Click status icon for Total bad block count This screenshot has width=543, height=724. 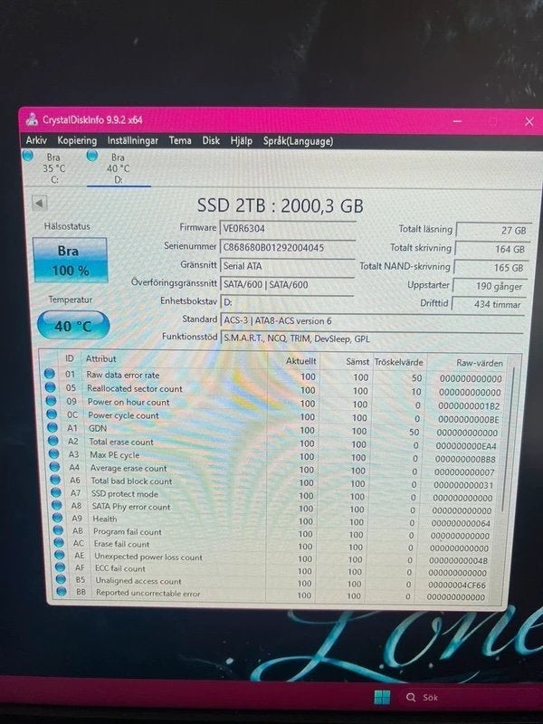coord(55,480)
